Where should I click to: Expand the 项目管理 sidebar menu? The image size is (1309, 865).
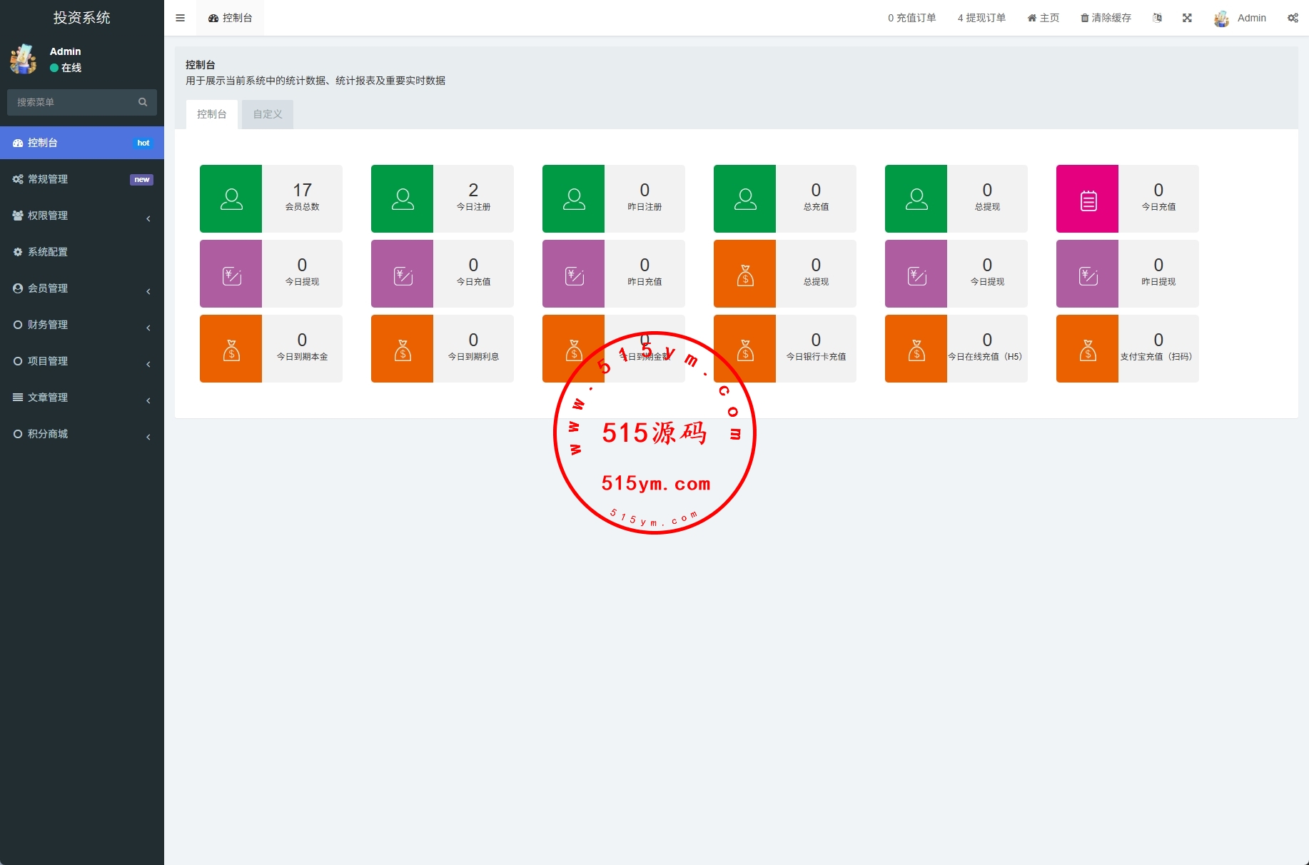(81, 361)
